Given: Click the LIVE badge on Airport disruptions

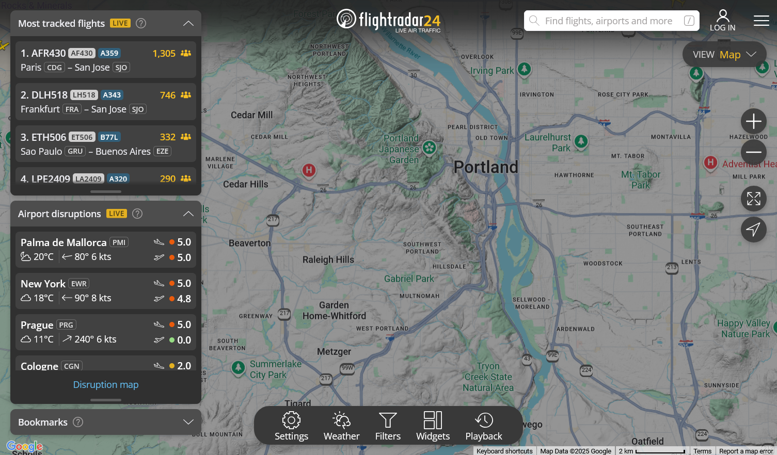Looking at the screenshot, I should [117, 214].
